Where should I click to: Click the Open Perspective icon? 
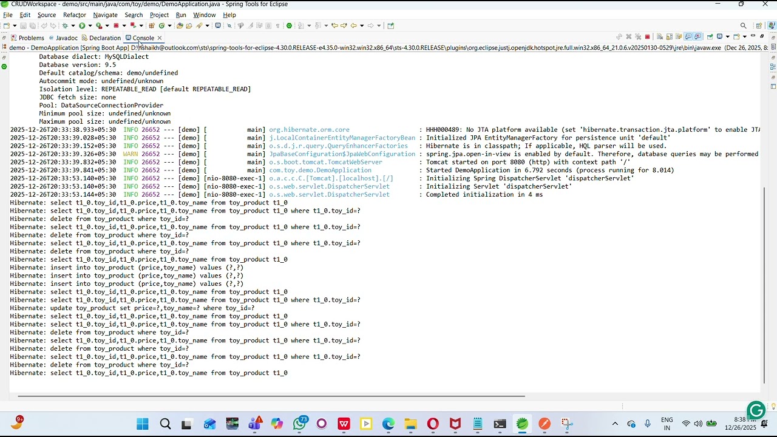759,25
